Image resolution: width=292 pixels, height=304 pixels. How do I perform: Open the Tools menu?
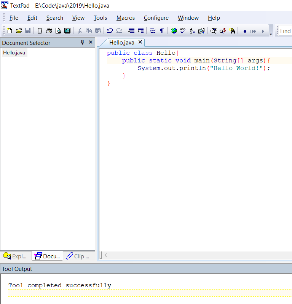[x=100, y=18]
